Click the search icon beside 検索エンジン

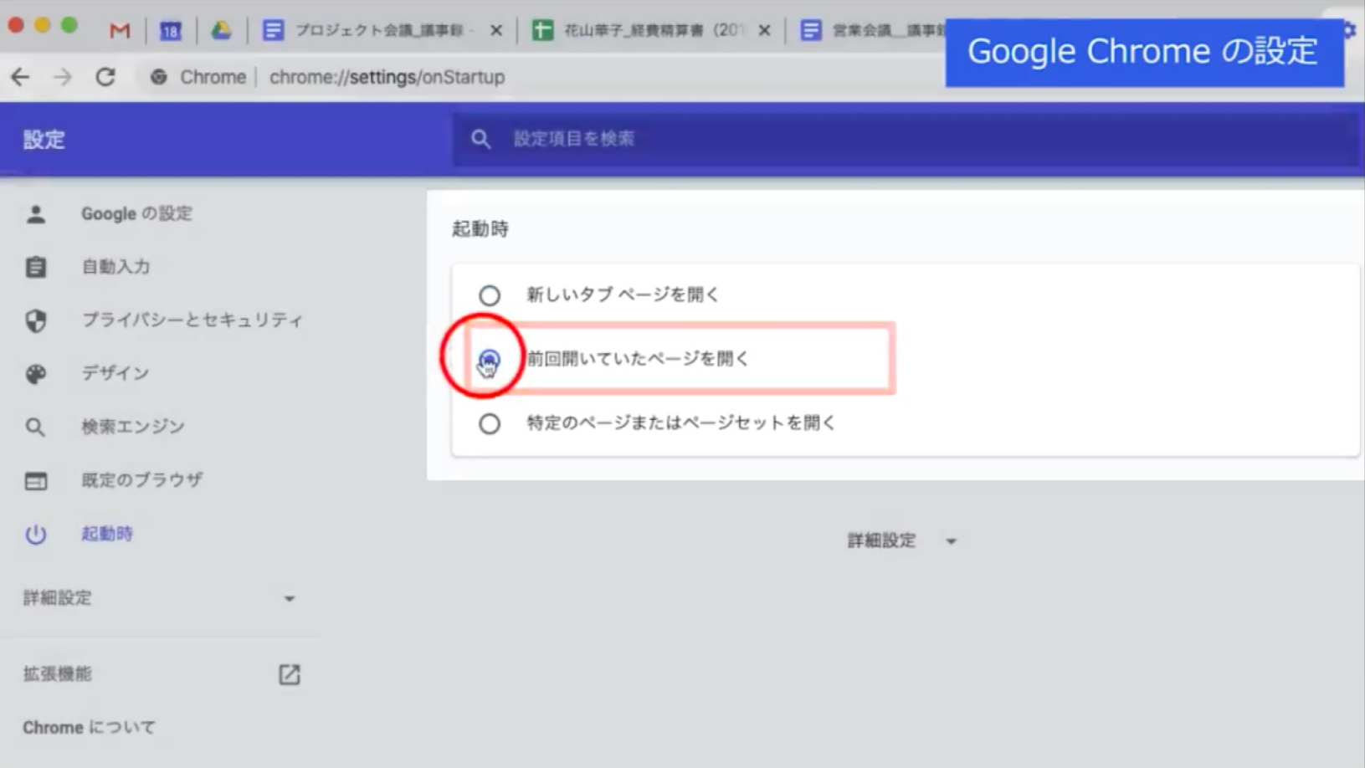(x=35, y=428)
